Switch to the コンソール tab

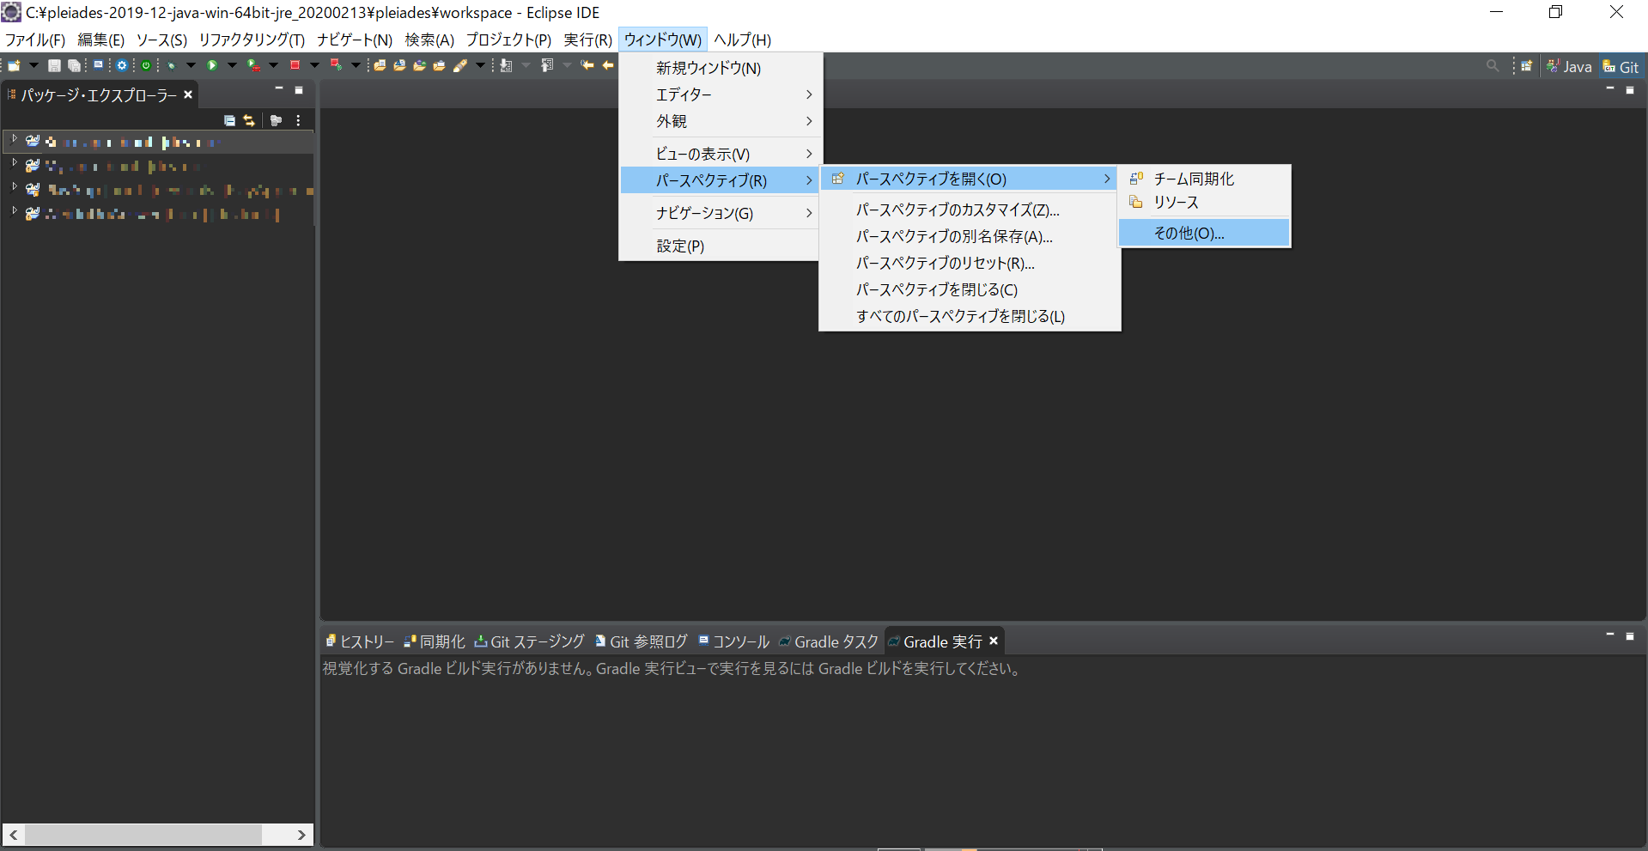coord(734,641)
